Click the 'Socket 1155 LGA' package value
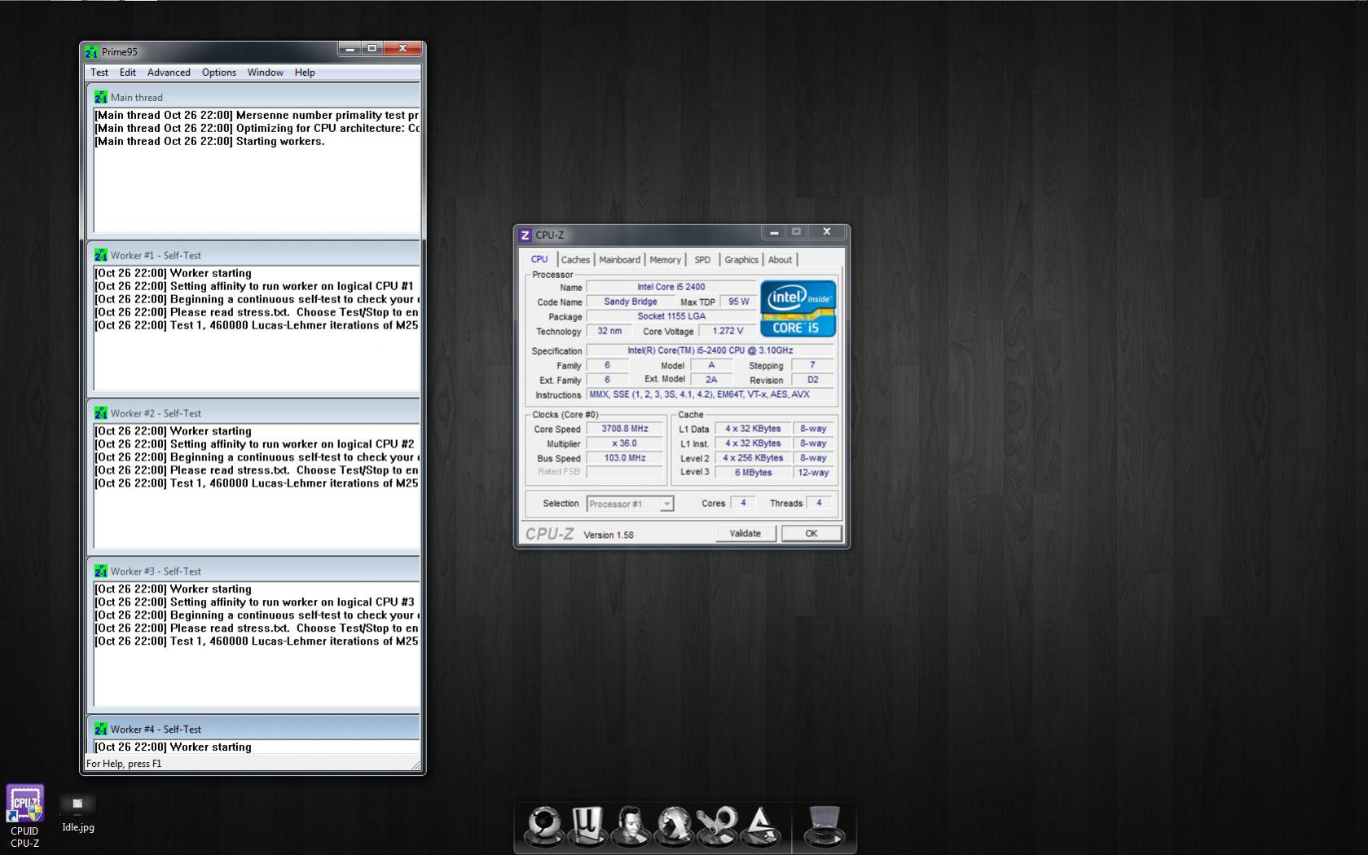 671,316
